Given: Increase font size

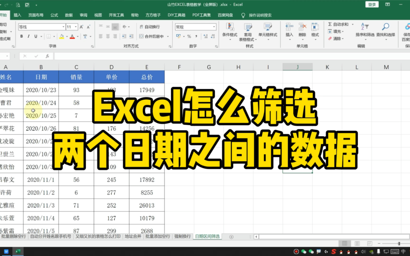Looking at the screenshot, I should (x=81, y=27).
